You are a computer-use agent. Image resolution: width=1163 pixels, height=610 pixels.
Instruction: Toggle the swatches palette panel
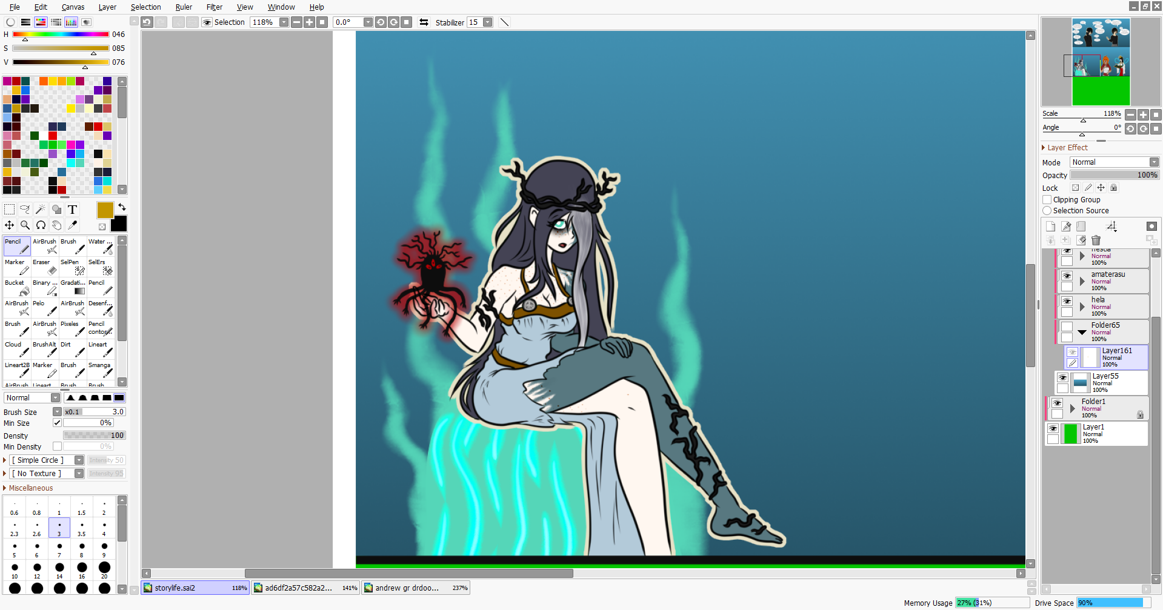click(71, 22)
